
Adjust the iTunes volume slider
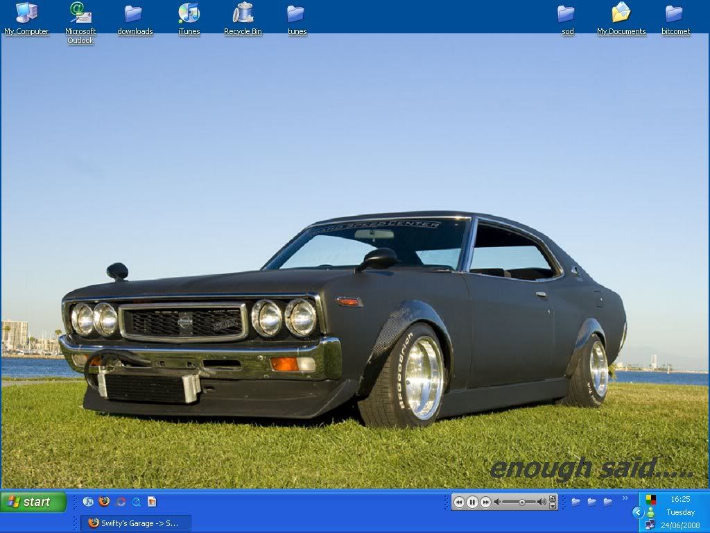point(522,502)
